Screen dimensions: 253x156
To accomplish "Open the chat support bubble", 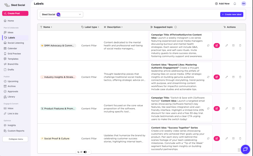I will [x=245, y=149].
